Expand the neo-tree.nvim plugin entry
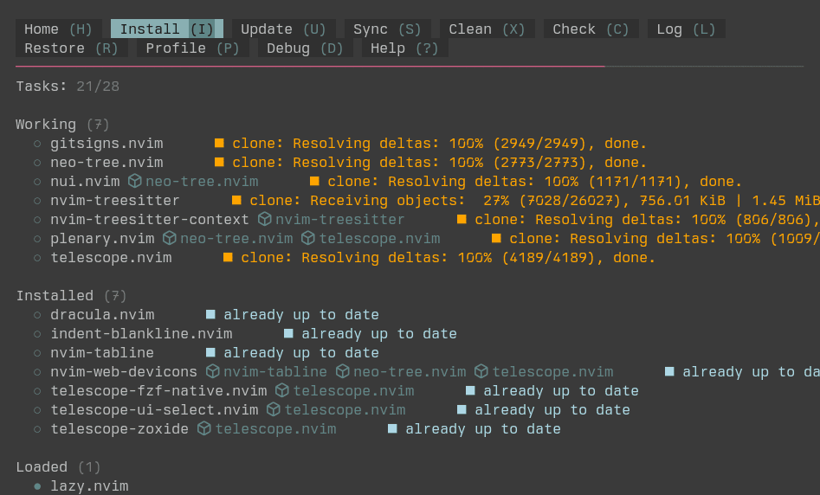The image size is (820, 495). click(x=106, y=163)
